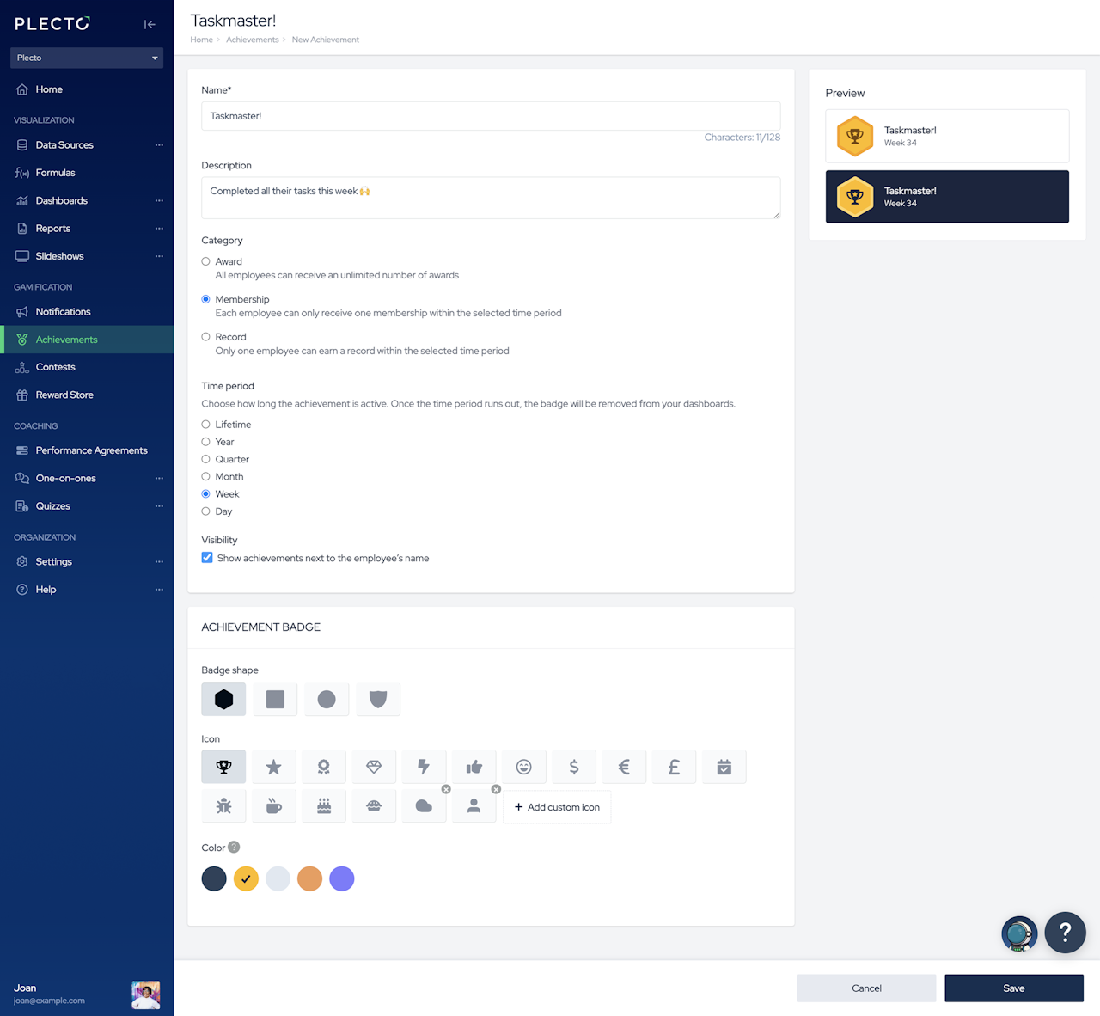Select the Record category radio button
1100x1016 pixels.
pos(205,337)
